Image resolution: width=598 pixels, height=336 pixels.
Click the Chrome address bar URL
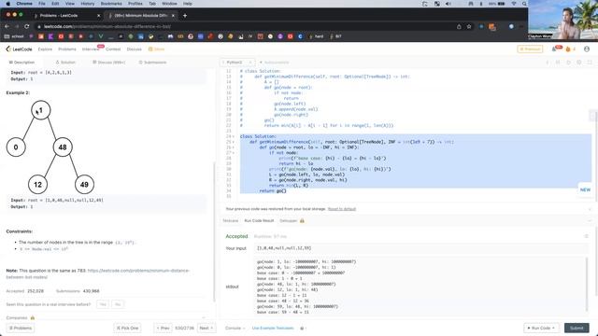107,27
